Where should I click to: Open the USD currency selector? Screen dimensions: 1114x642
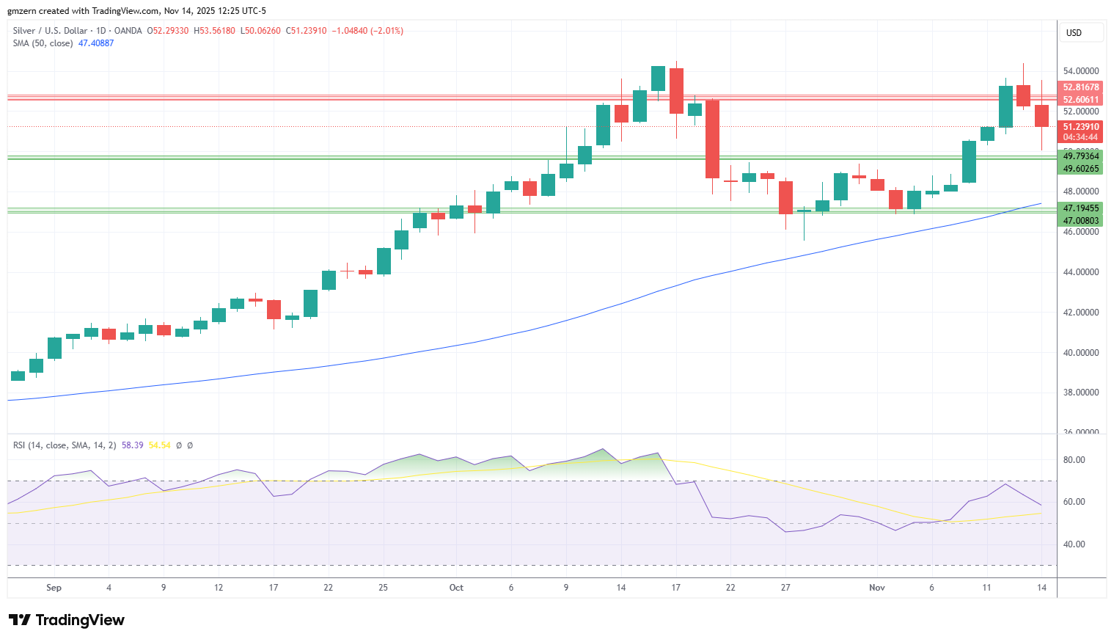(1081, 33)
